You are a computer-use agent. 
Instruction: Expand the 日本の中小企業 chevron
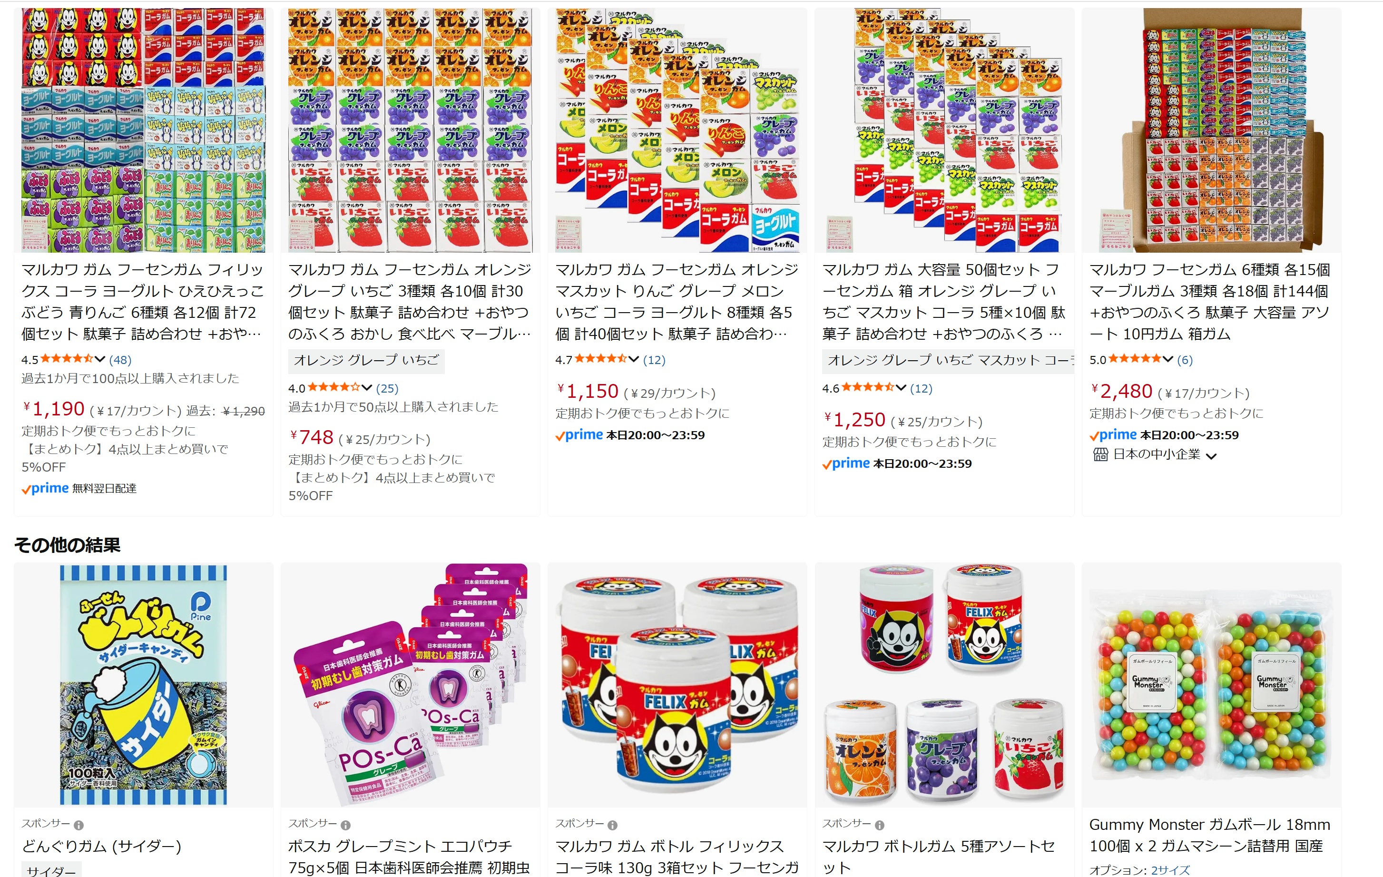1211,456
